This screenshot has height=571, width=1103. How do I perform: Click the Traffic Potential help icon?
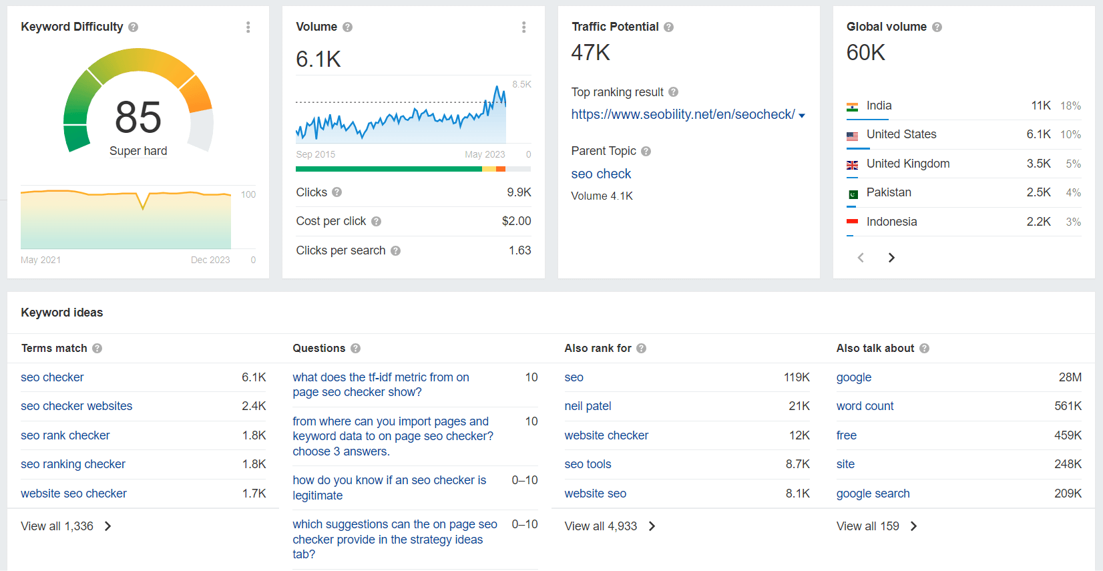click(x=668, y=27)
